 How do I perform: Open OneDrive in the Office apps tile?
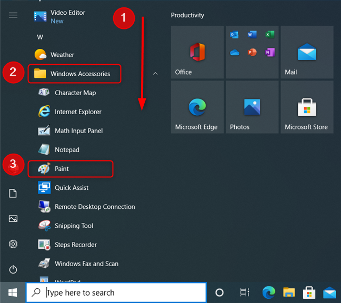pos(235,53)
